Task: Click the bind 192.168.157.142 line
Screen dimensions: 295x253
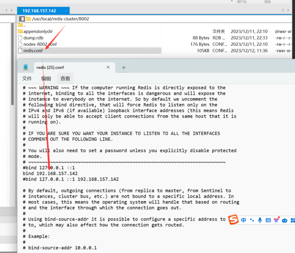Action: pos(50,174)
